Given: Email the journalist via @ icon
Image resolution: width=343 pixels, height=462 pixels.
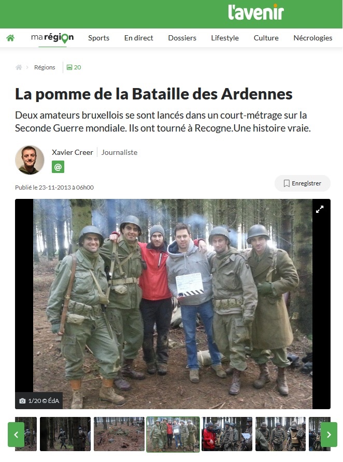Looking at the screenshot, I should coord(58,167).
